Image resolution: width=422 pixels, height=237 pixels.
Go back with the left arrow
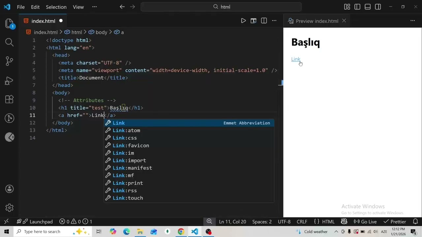[x=122, y=7]
